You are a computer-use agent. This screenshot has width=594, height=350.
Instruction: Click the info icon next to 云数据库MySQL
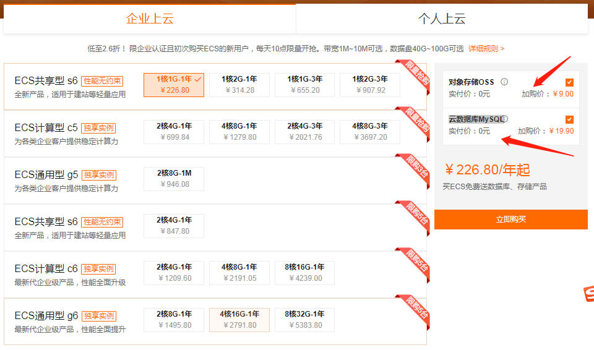point(504,119)
